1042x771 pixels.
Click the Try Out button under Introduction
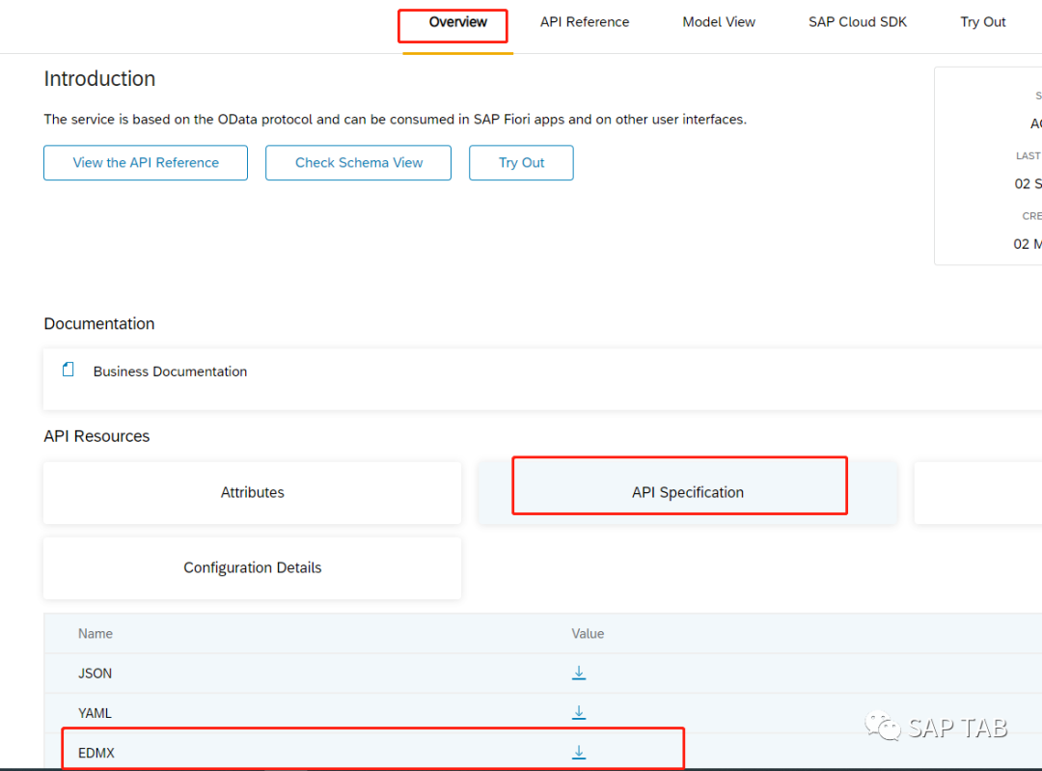pos(521,163)
